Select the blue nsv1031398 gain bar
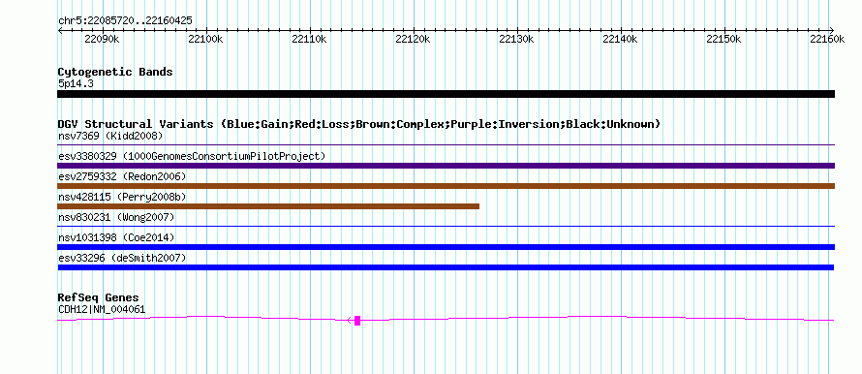The image size is (862, 374). 446,247
